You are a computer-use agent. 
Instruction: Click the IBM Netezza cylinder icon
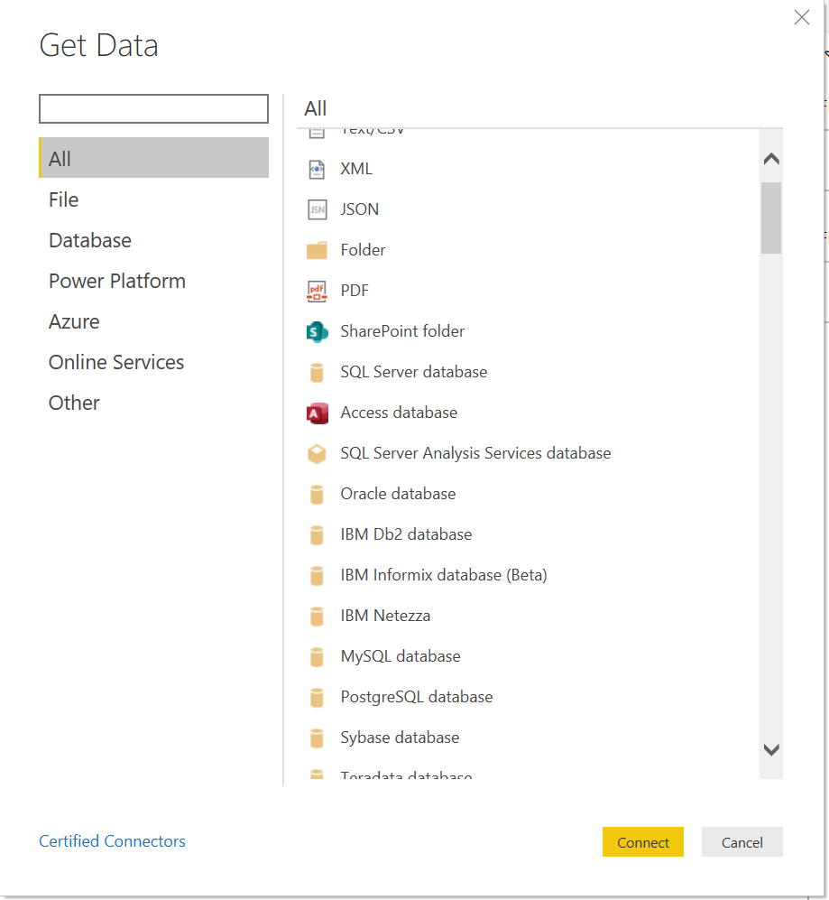(x=317, y=617)
